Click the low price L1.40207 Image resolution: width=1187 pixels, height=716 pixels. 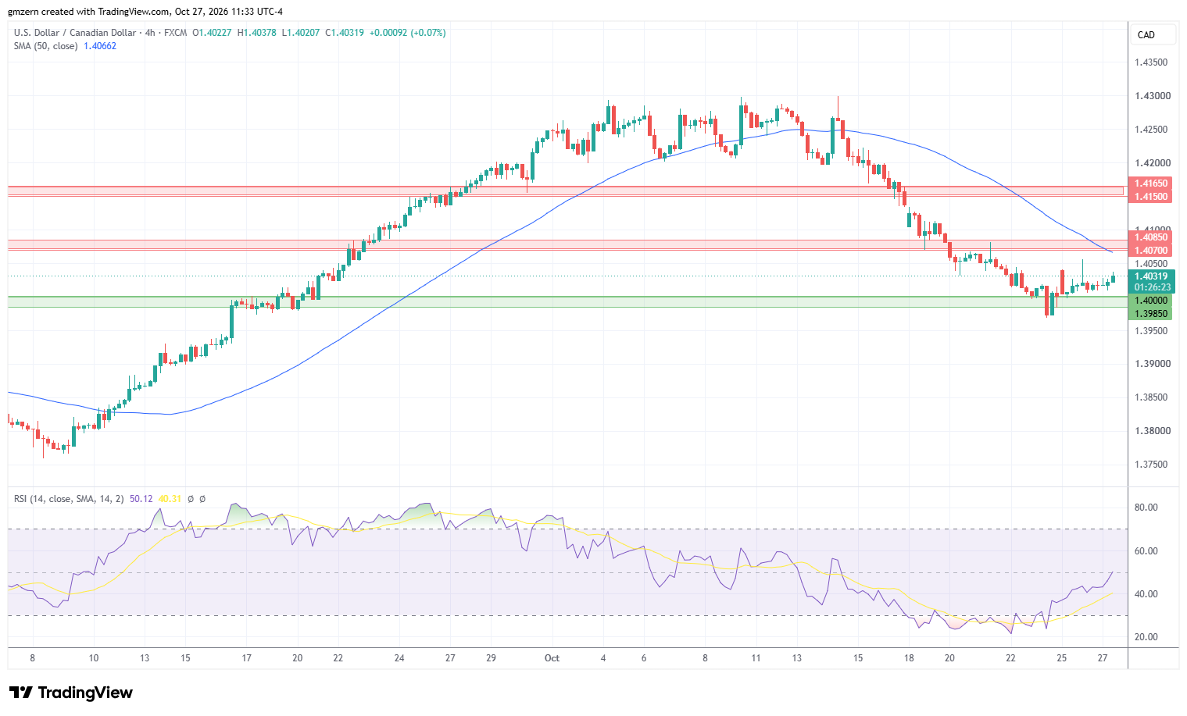301,33
